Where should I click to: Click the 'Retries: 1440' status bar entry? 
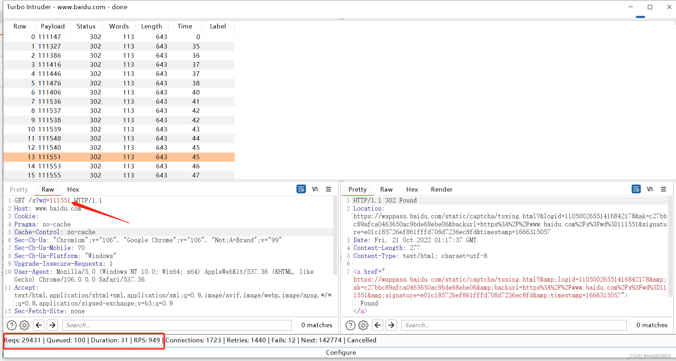click(246, 340)
